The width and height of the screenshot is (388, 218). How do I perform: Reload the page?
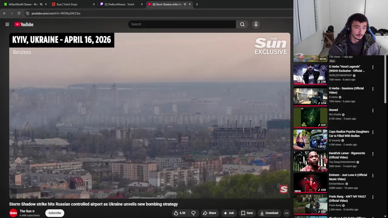(19, 13)
